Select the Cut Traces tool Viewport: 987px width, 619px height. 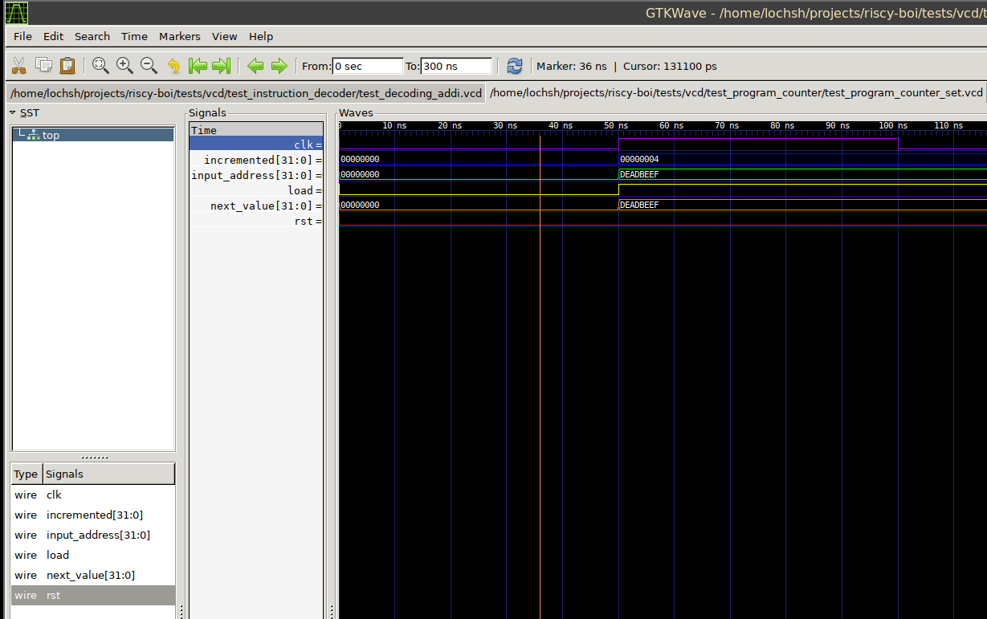point(18,66)
